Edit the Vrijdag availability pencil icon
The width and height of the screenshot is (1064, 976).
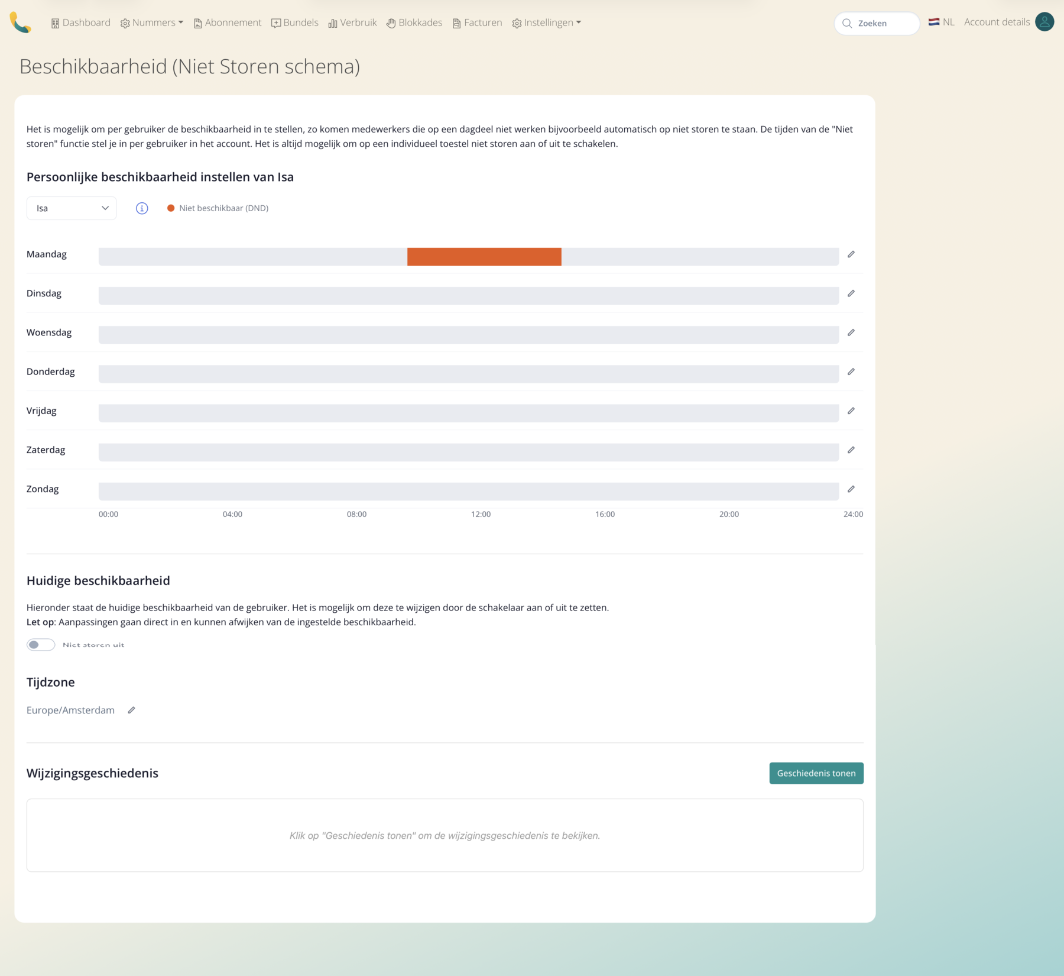(851, 411)
